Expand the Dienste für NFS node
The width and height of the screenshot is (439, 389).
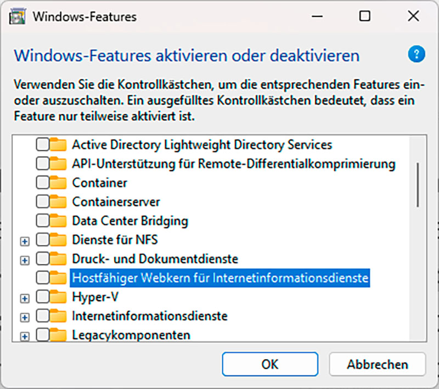tap(24, 240)
